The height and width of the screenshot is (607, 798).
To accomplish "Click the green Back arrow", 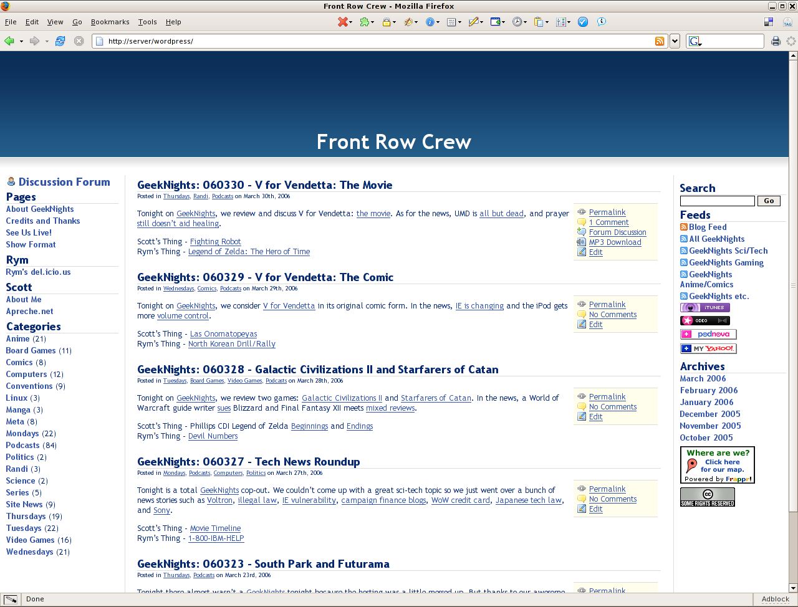I will click(9, 41).
